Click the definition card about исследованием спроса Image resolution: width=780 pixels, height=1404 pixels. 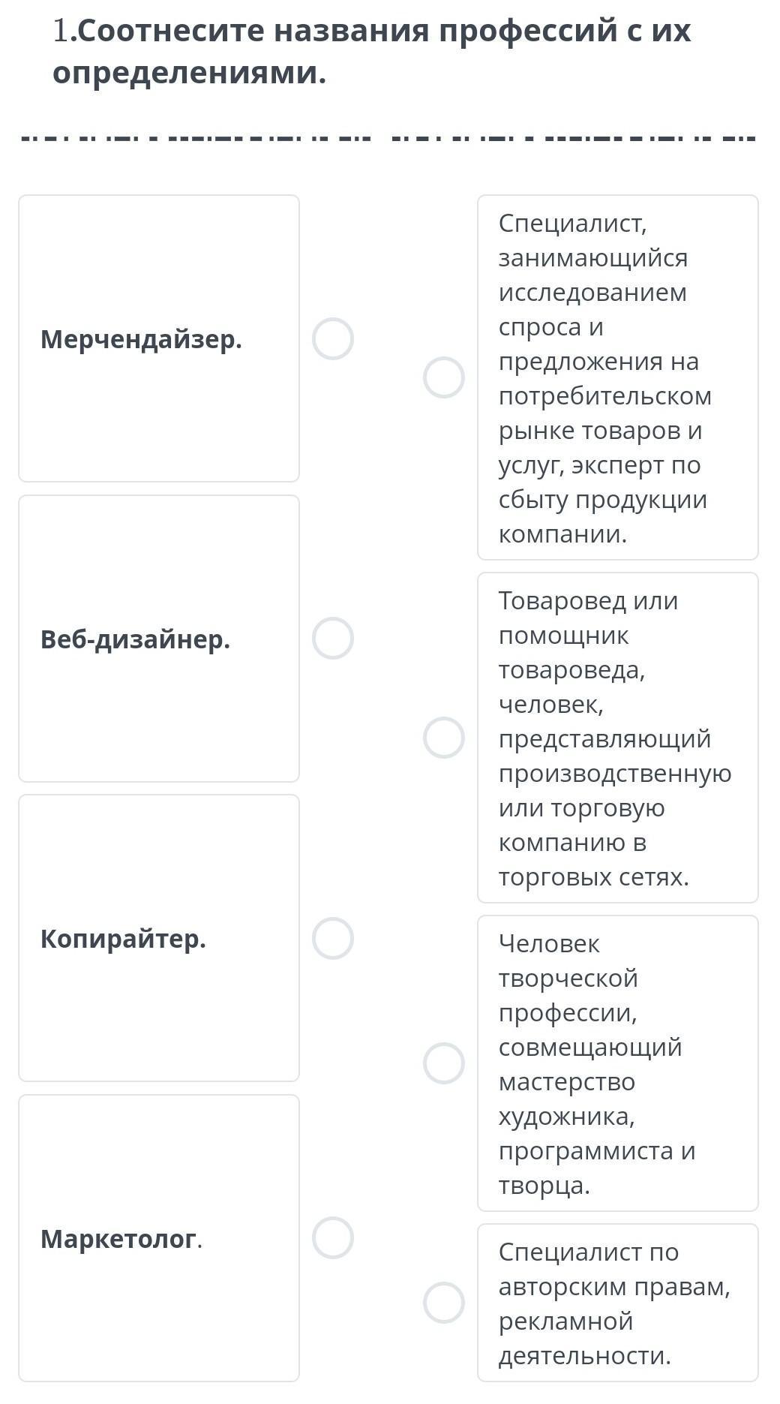pos(617,377)
